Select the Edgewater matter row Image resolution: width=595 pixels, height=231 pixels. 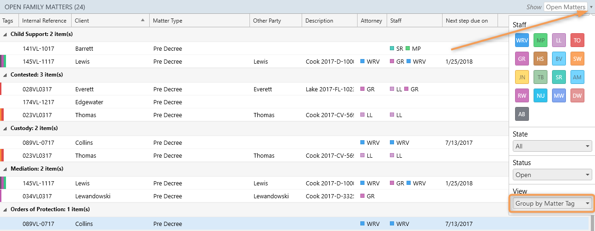89,102
